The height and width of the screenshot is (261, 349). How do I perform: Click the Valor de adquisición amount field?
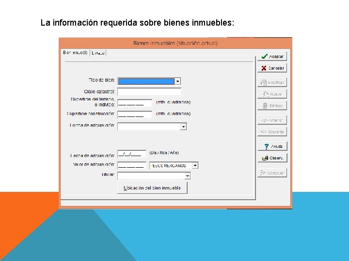[x=132, y=166]
